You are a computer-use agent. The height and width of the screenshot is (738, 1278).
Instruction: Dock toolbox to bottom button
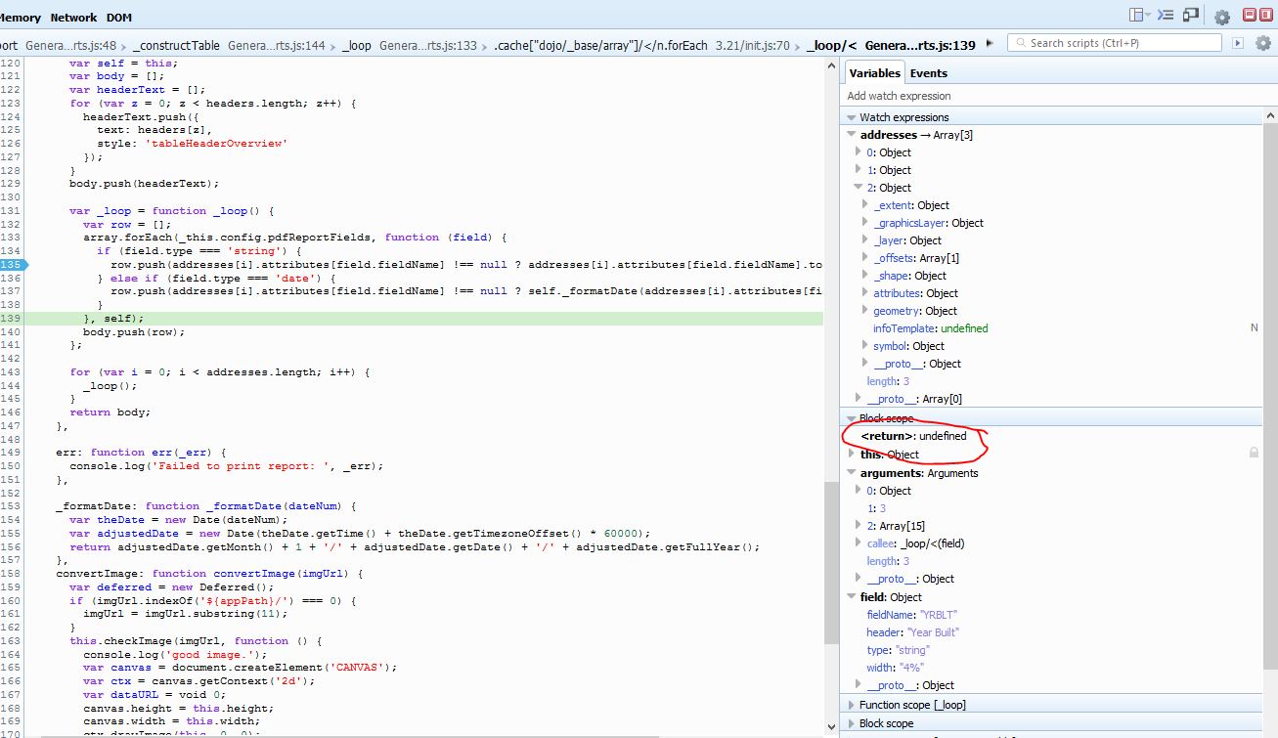[1250, 15]
